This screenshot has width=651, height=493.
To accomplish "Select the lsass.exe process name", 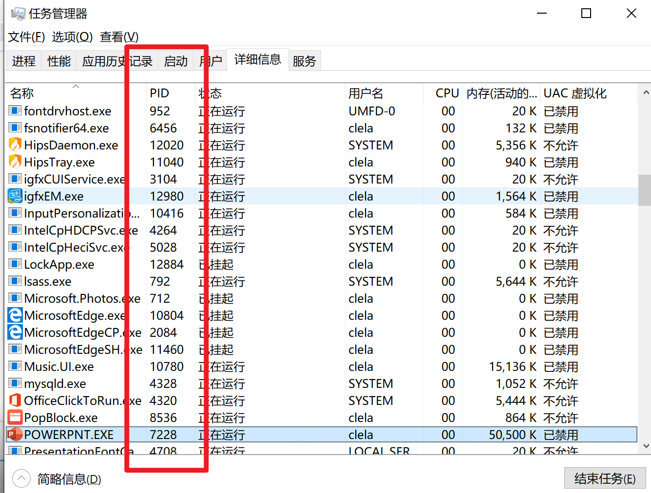I will coord(48,281).
